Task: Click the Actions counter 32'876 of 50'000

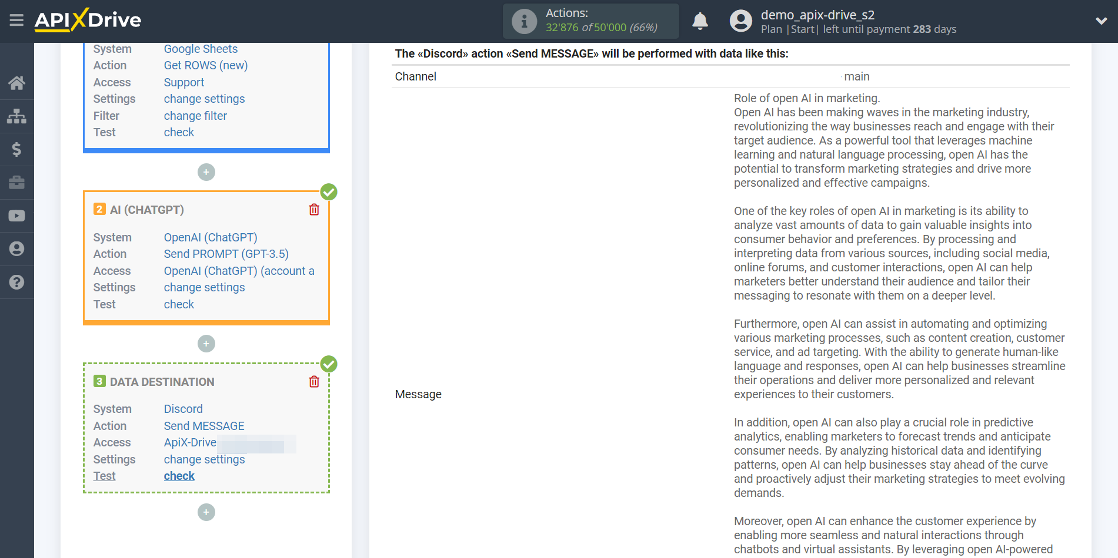Action: pos(602,28)
